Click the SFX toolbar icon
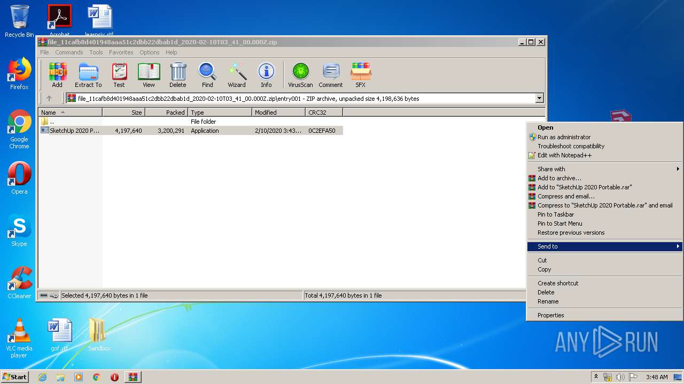 click(x=361, y=75)
